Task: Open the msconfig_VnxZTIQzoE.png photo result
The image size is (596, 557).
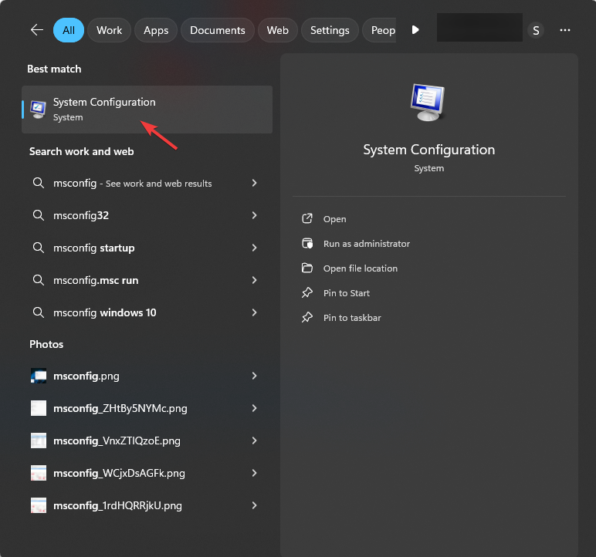Action: click(x=147, y=441)
